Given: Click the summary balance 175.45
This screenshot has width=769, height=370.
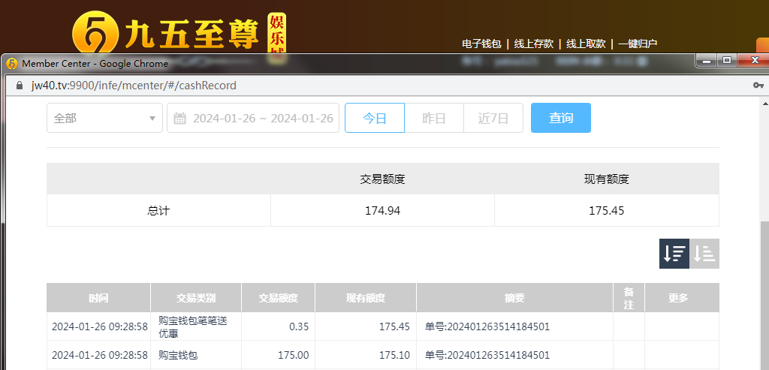Looking at the screenshot, I should pyautogui.click(x=607, y=211).
